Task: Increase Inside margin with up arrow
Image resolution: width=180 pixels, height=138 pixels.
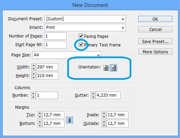Action: point(104,113)
